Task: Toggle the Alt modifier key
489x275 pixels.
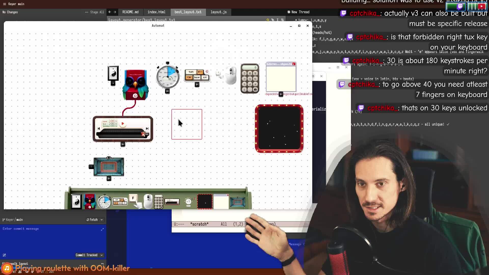Action: 205,77
